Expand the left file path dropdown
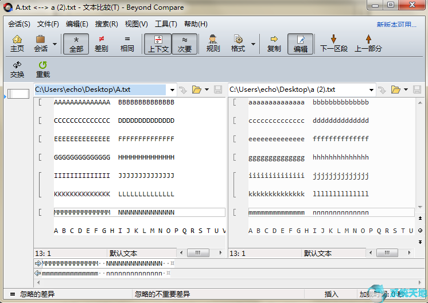Screen dimensions: 428x303 (x=172, y=90)
